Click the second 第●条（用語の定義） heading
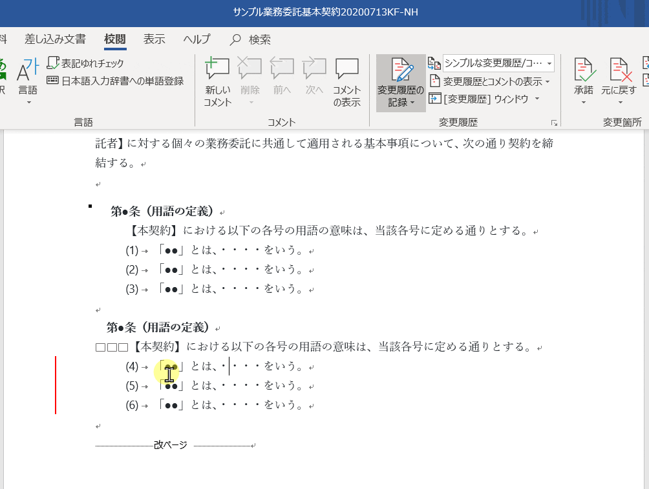Screen dimensions: 649x489 click(x=158, y=328)
